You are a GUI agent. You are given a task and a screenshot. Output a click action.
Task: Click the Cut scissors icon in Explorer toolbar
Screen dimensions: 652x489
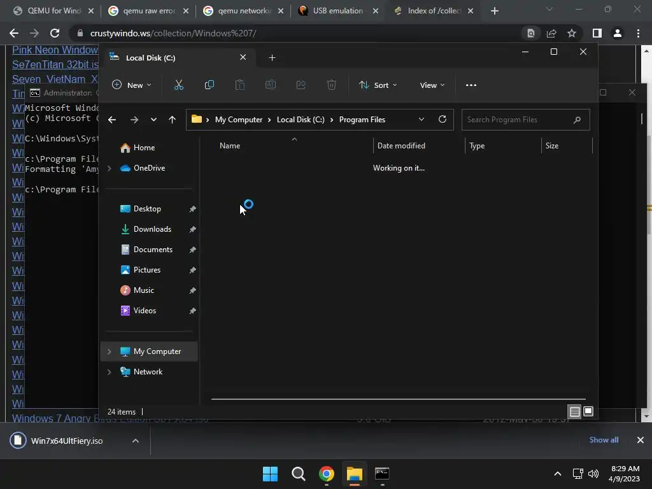[x=179, y=85]
